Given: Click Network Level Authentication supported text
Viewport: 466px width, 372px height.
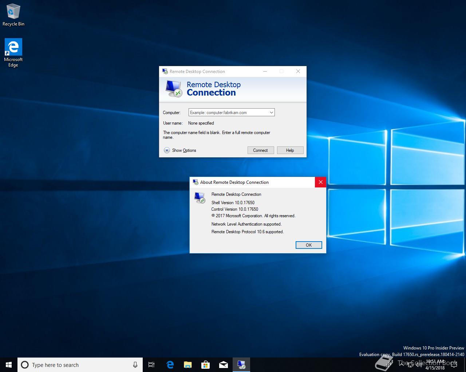Looking at the screenshot, I should coord(246,224).
